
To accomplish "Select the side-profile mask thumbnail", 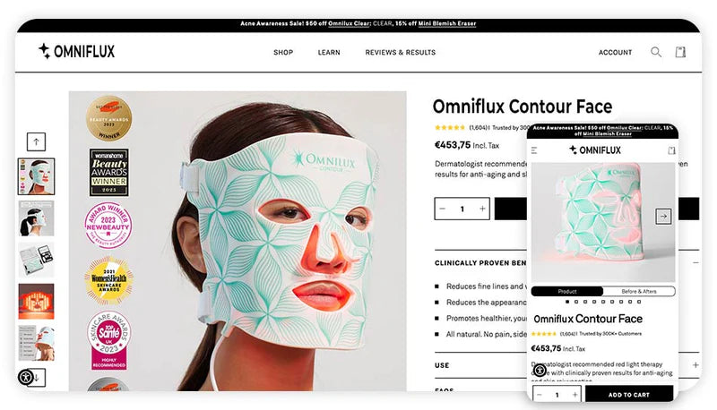I will (36, 218).
